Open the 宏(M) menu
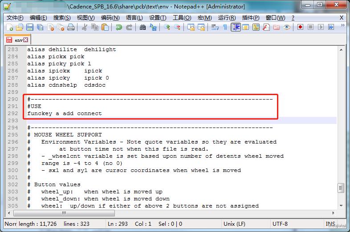The image size is (350, 232). (x=205, y=18)
